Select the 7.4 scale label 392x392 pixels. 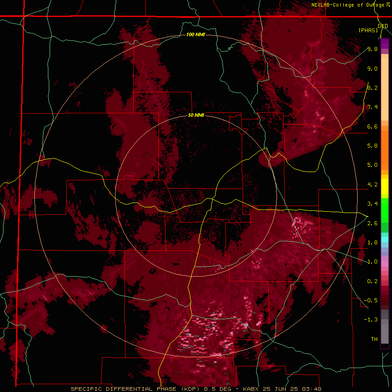coord(372,107)
